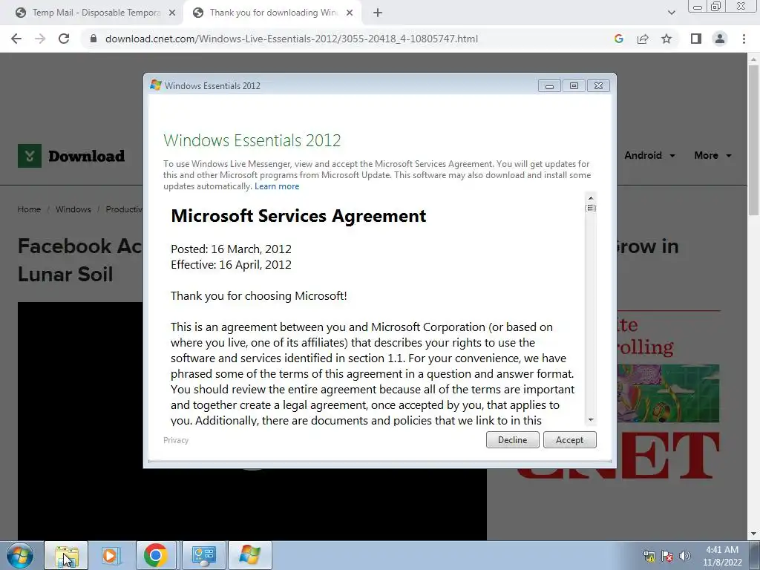Viewport: 760px width, 570px height.
Task: Open the Control Panel taskbar icon
Action: tap(203, 555)
